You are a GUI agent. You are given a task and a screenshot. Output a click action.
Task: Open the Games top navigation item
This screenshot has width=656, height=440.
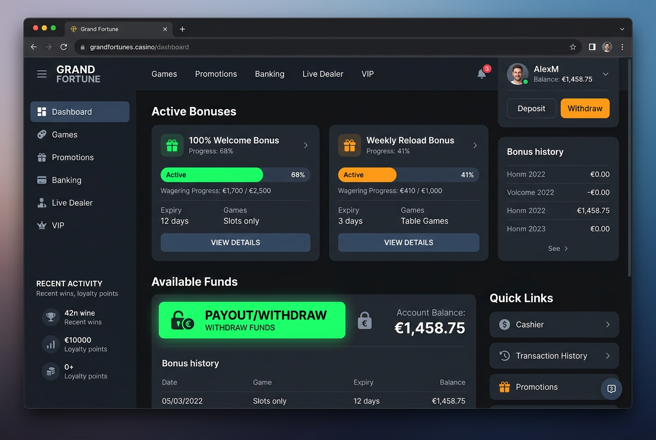click(164, 74)
